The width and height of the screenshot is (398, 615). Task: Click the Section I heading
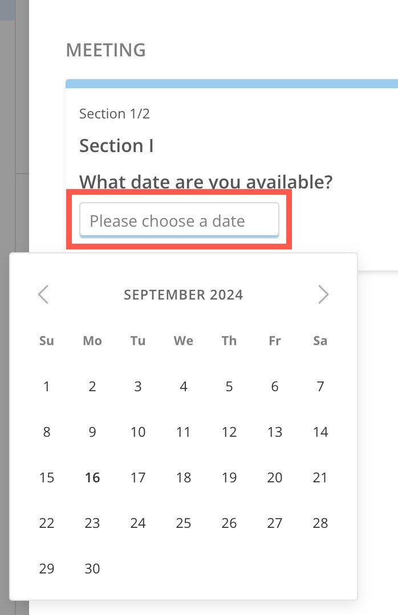pyautogui.click(x=116, y=145)
